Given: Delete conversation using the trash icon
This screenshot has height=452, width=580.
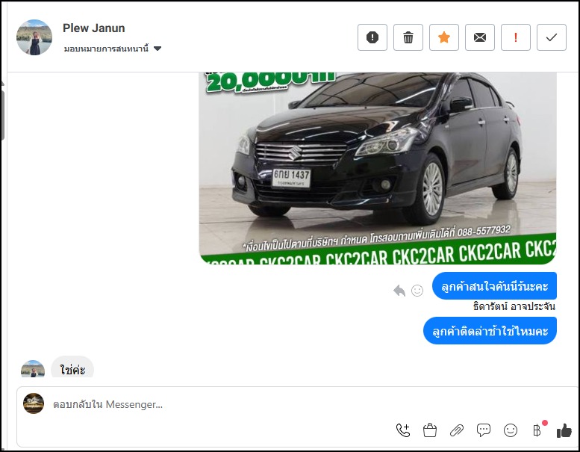Looking at the screenshot, I should click(x=408, y=37).
